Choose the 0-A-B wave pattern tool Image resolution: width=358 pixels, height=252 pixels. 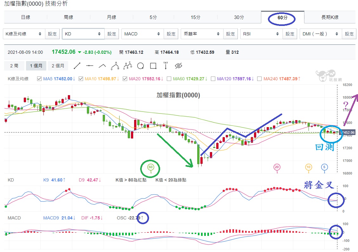tap(115, 66)
